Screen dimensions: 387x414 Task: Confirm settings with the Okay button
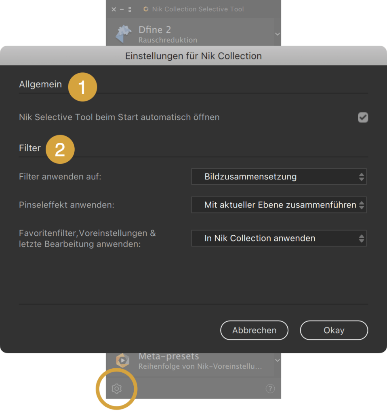coord(334,330)
